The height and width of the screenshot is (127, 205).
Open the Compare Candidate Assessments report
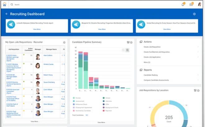(x=156, y=80)
